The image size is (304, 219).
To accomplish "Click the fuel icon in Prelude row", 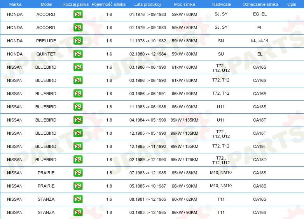I will point(78,41).
